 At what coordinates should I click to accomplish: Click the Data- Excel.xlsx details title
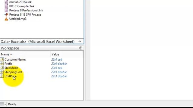click(x=37, y=41)
